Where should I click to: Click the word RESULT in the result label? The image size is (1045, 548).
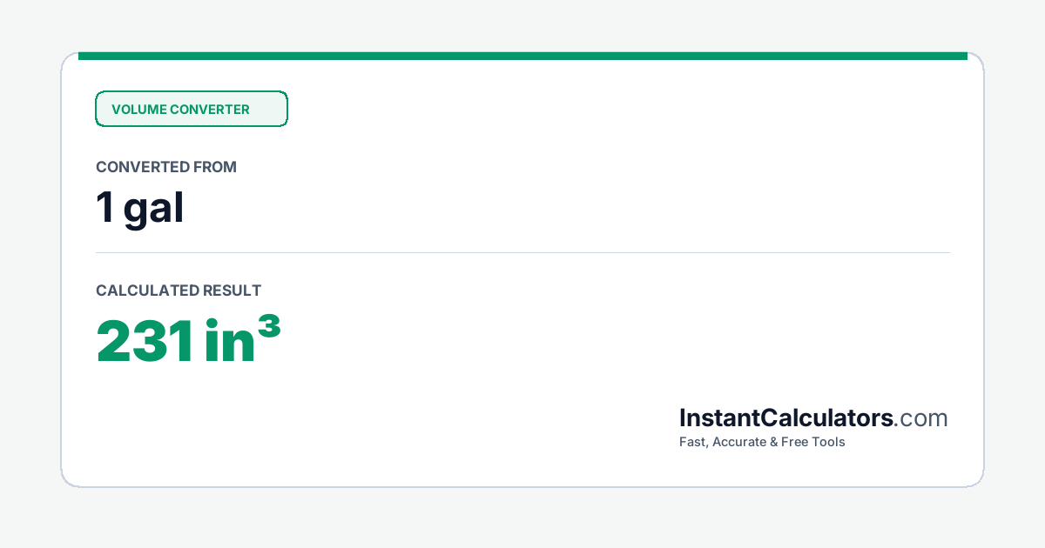(232, 291)
